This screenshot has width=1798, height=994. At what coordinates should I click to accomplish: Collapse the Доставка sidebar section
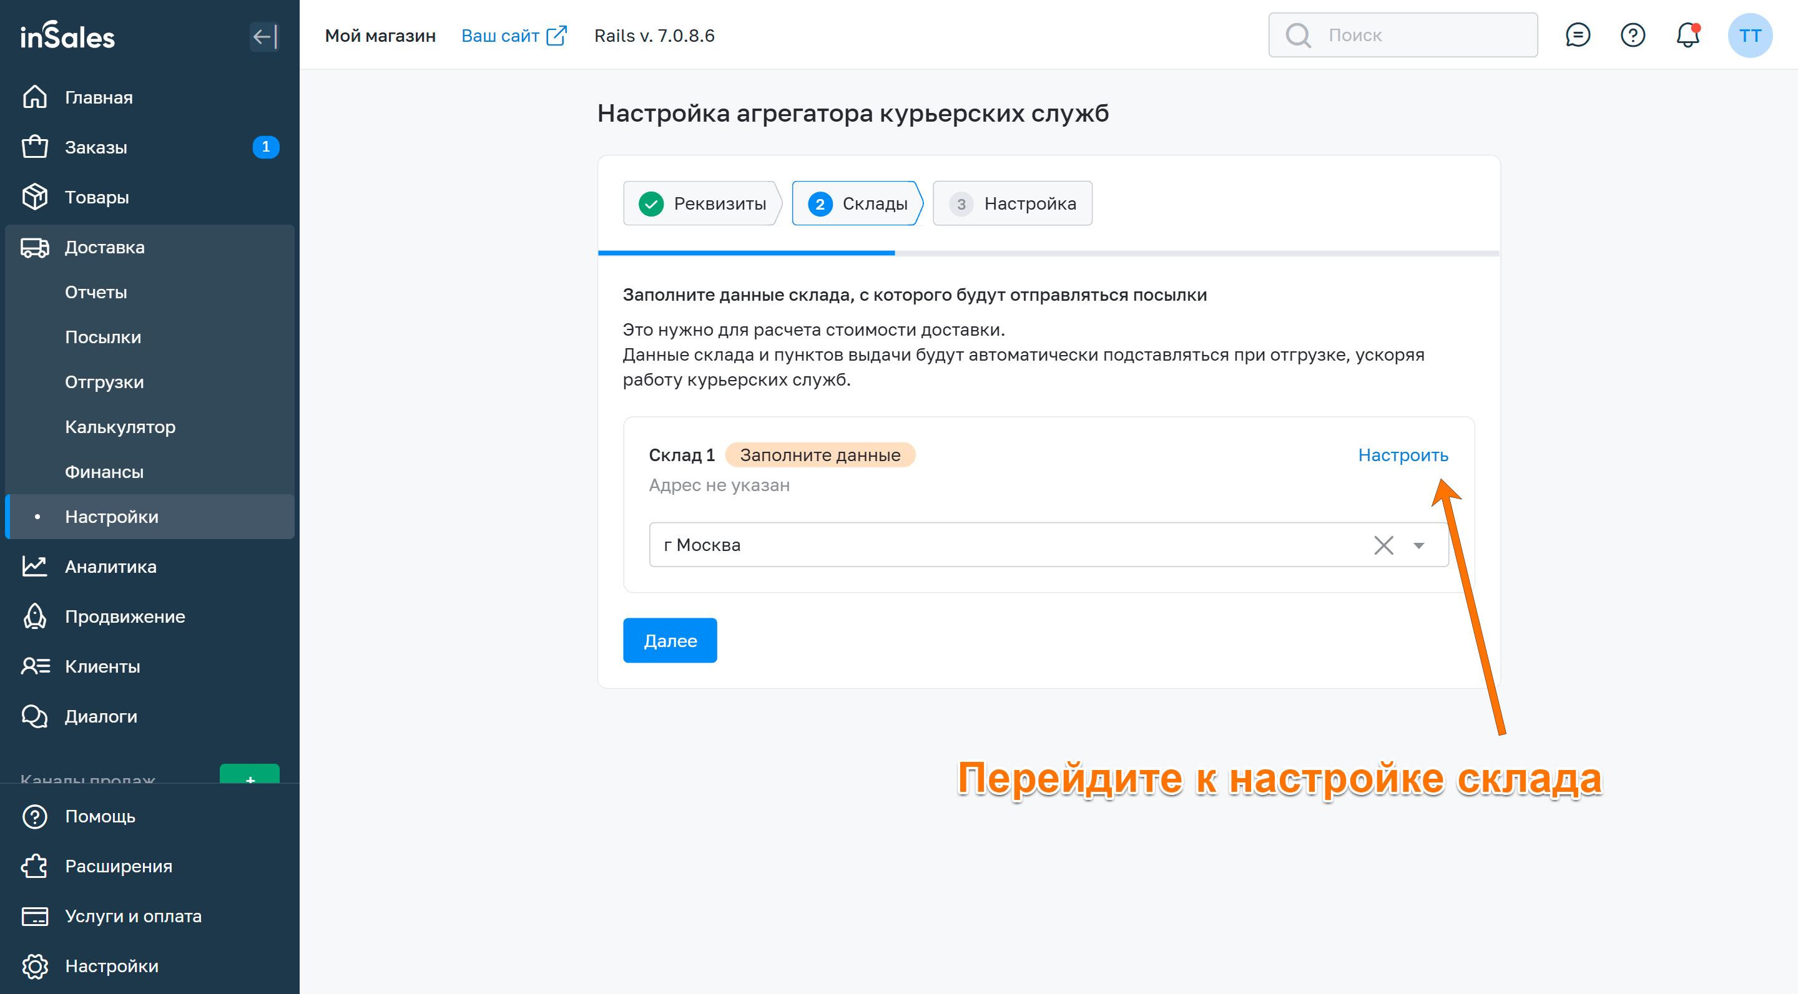105,247
